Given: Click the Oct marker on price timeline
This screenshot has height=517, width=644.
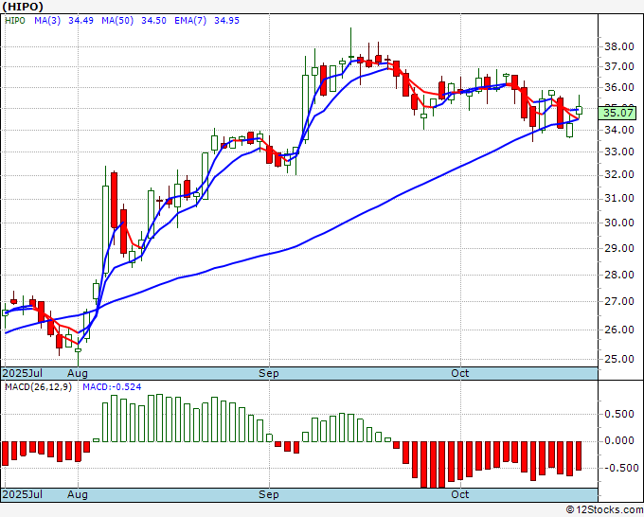Looking at the screenshot, I should (459, 373).
